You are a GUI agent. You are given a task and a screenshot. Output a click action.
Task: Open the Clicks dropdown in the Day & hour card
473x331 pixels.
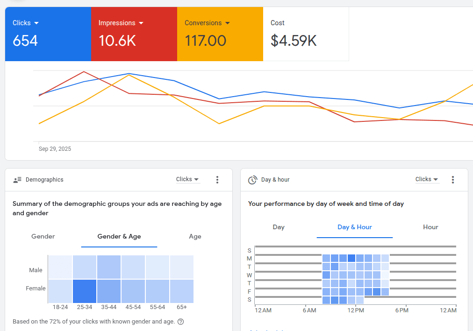click(427, 179)
